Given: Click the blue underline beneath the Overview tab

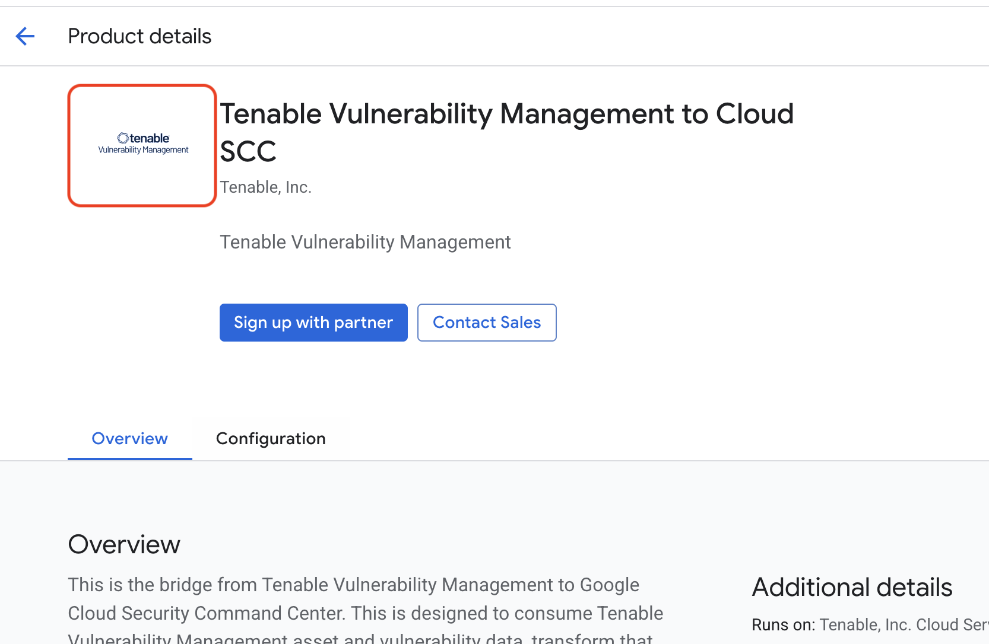Looking at the screenshot, I should coord(130,459).
